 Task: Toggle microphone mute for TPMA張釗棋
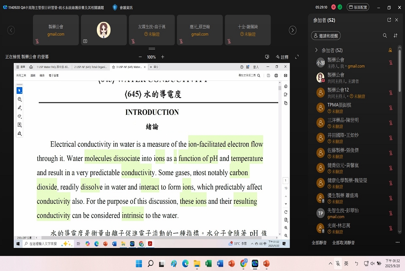pos(390,108)
